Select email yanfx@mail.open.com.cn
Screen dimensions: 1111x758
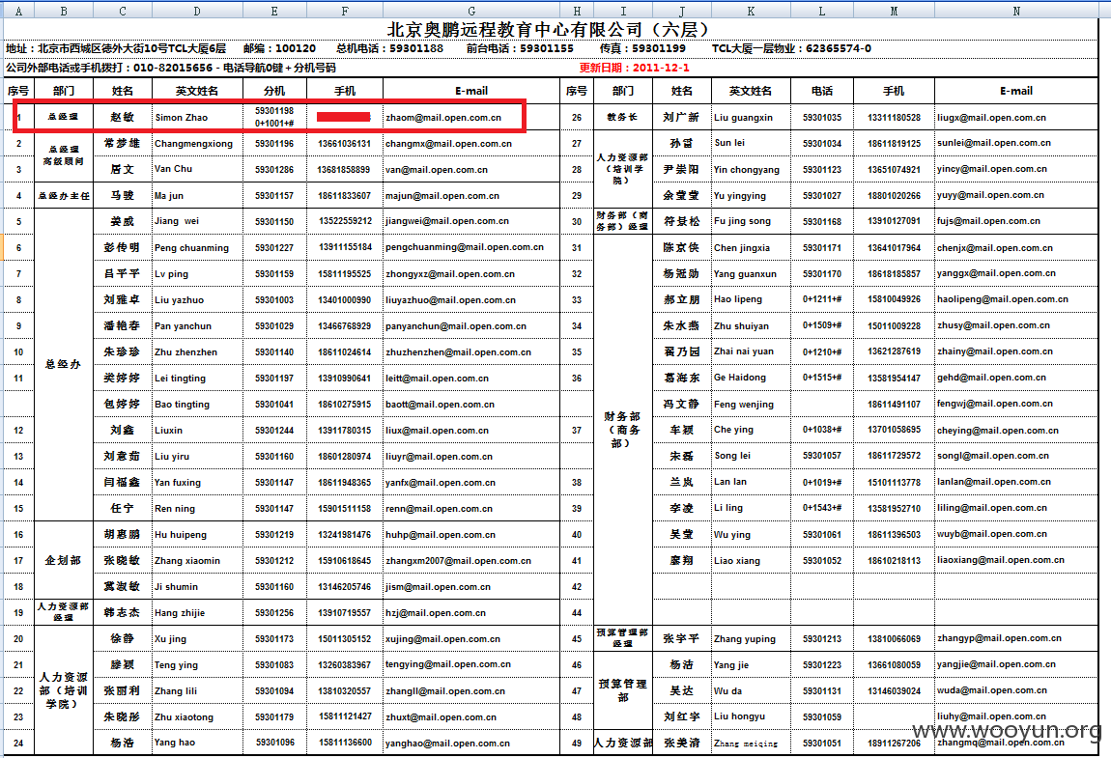(440, 483)
